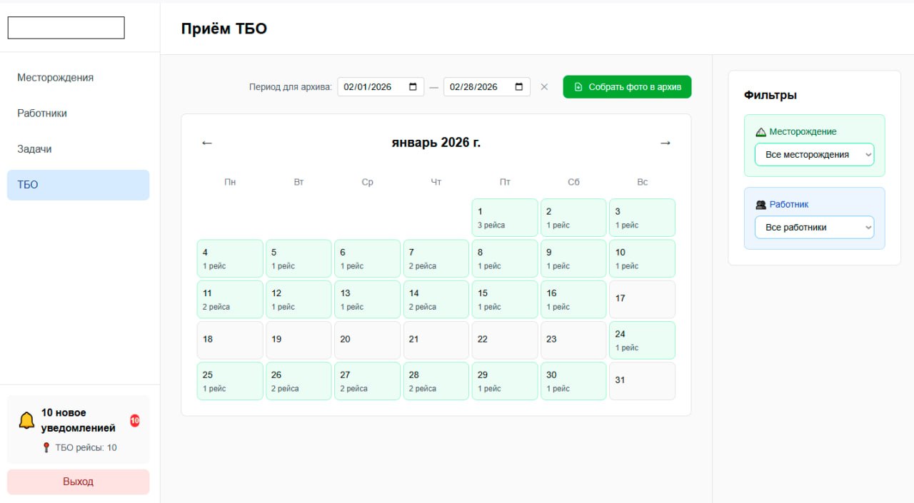The image size is (914, 503).
Task: Select empty day 23
Action: pyautogui.click(x=573, y=340)
